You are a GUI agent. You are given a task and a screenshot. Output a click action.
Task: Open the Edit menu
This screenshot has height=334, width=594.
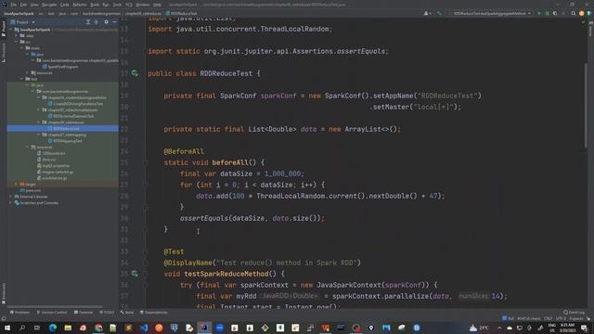pyautogui.click(x=23, y=5)
